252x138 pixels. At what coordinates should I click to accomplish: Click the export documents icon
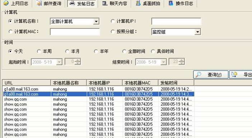point(234,74)
